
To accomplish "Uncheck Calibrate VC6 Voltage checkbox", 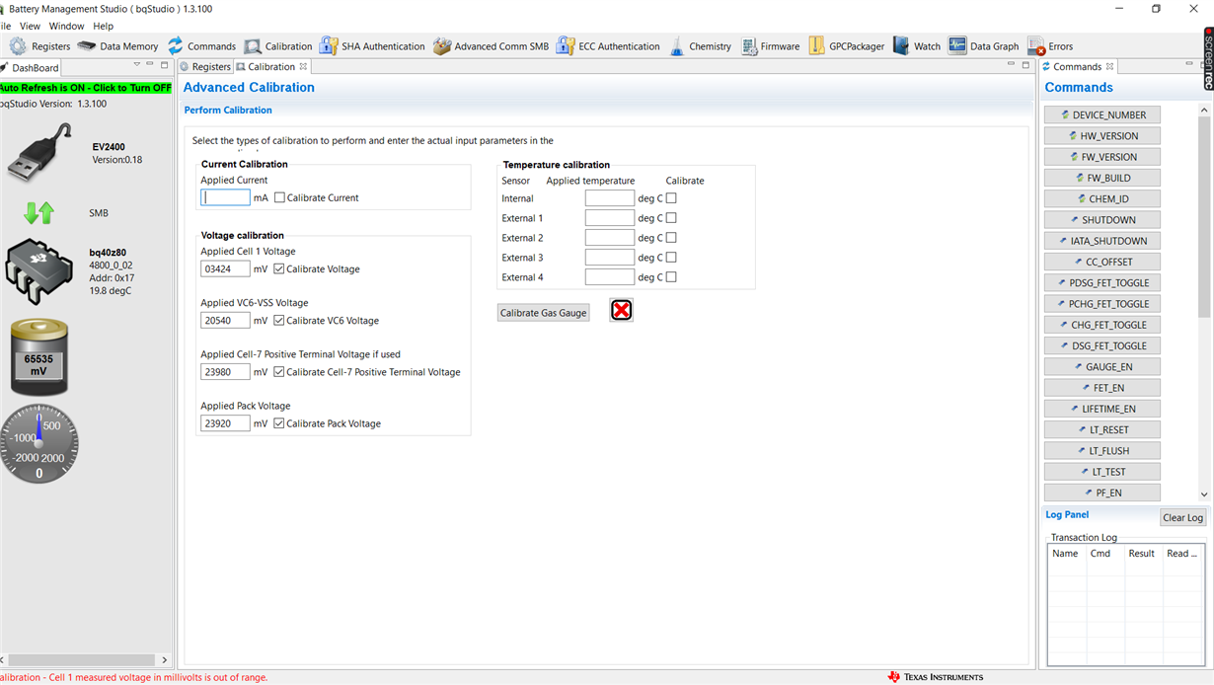I will (x=279, y=320).
